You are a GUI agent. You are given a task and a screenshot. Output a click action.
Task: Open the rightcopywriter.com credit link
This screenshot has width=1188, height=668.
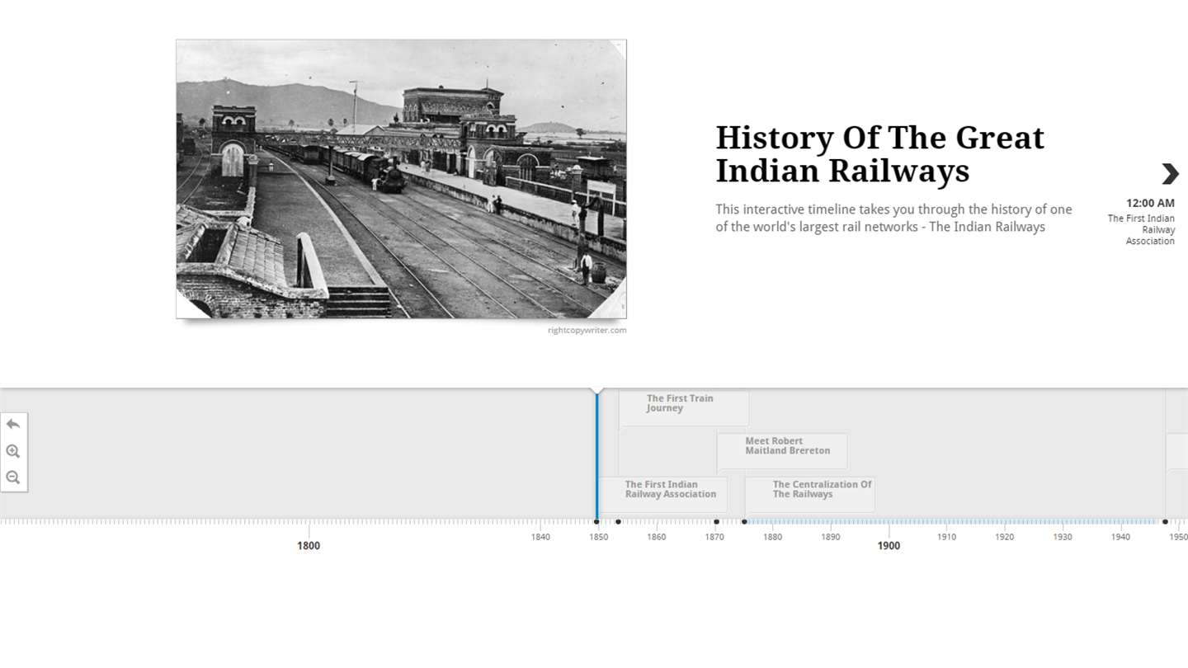(587, 330)
